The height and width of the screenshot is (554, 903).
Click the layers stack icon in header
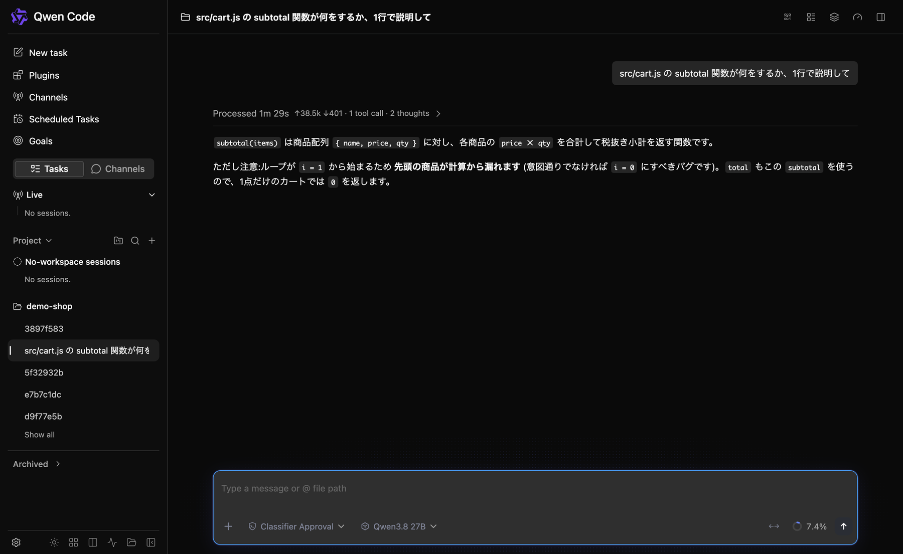point(834,17)
